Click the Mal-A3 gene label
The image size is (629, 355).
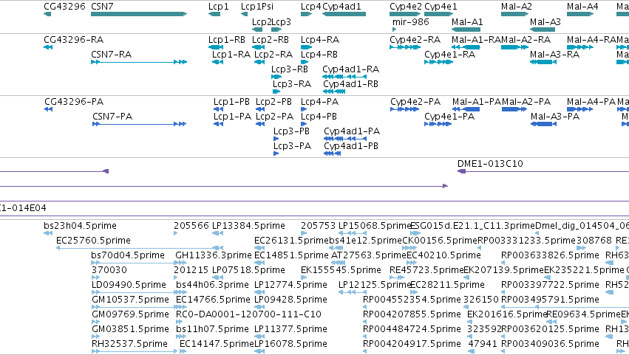coord(545,22)
